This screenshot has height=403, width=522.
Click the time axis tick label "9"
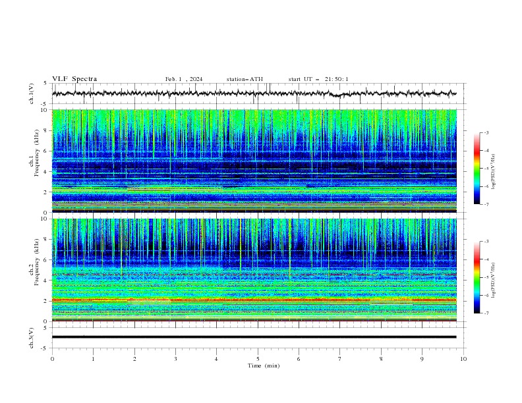pos(422,359)
